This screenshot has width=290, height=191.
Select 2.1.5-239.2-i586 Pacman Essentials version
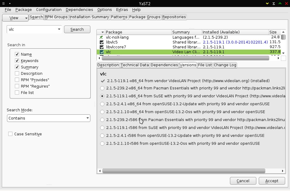coord(102,120)
